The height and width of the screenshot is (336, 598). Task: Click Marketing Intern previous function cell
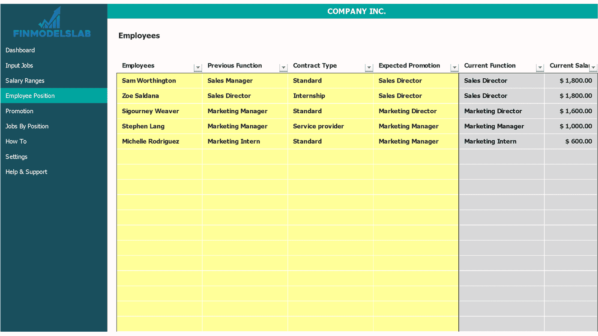[x=245, y=141]
